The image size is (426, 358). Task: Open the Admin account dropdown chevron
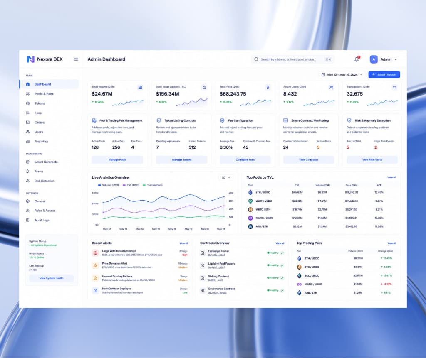point(396,59)
